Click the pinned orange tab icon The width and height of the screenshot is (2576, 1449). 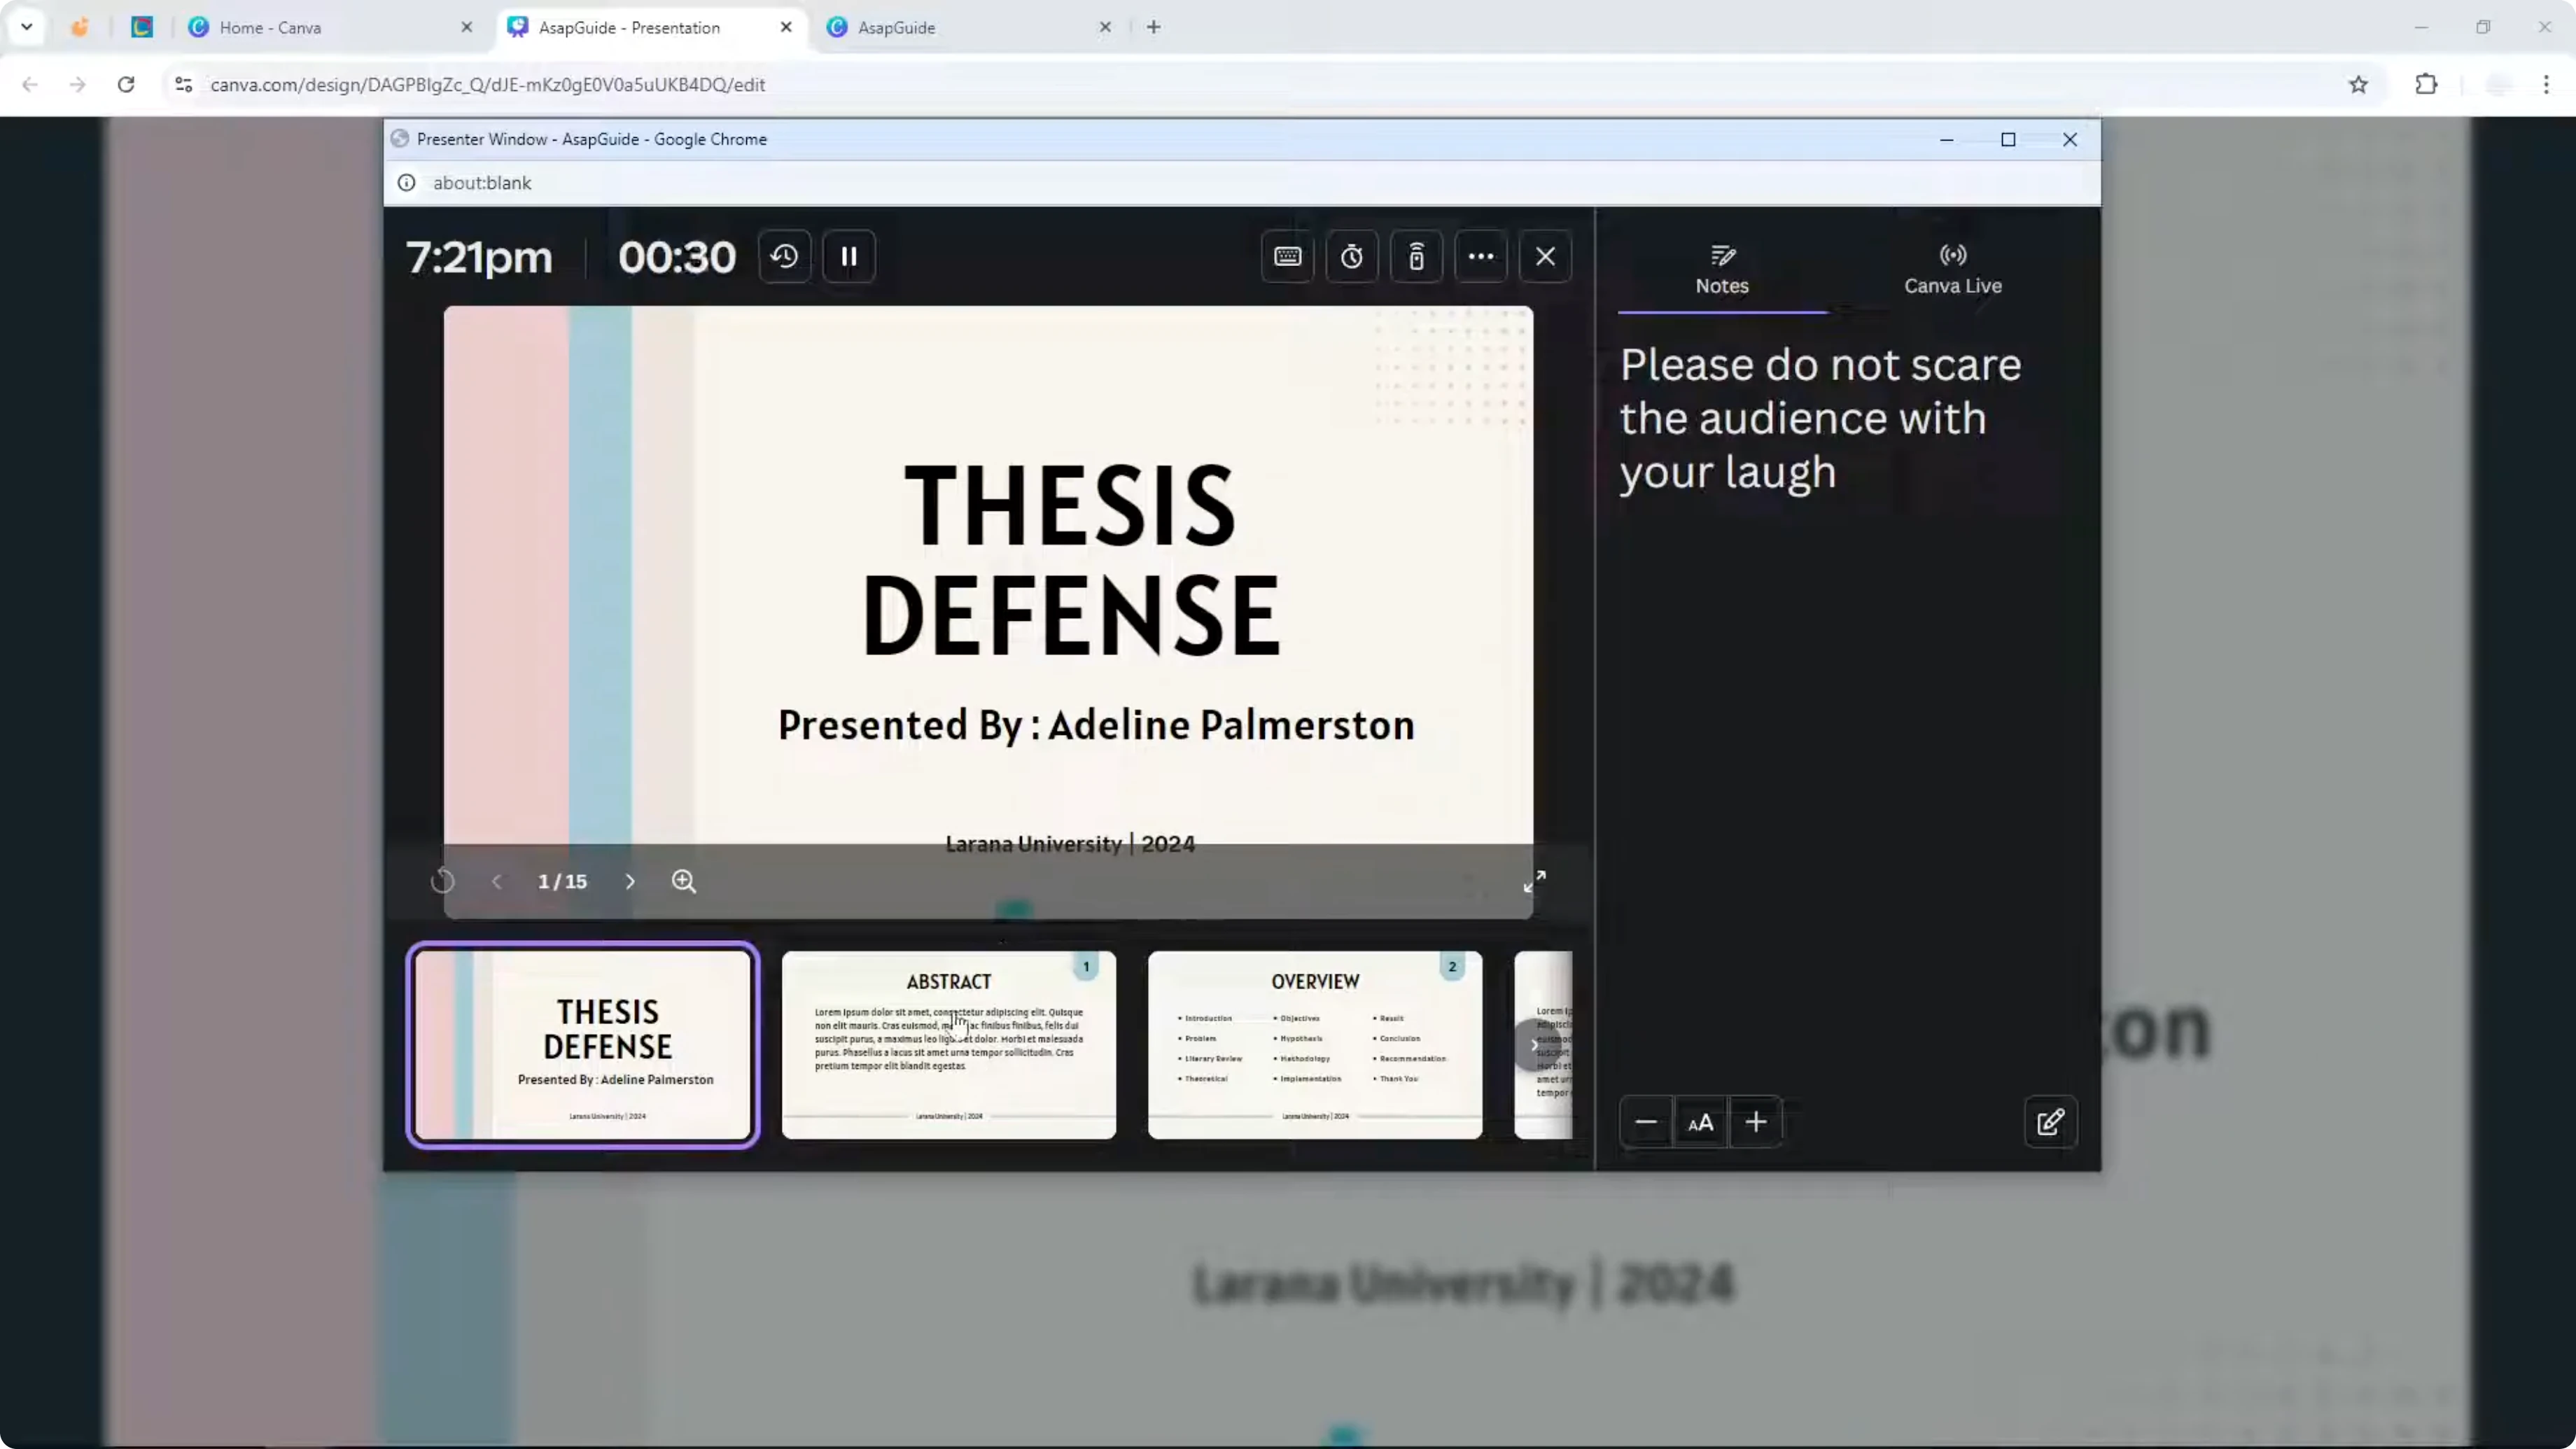tap(80, 27)
